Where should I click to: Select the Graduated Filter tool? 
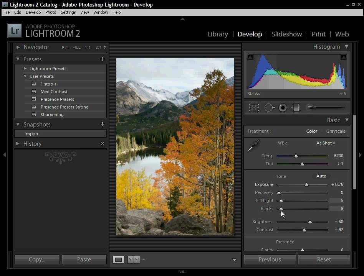(296, 108)
